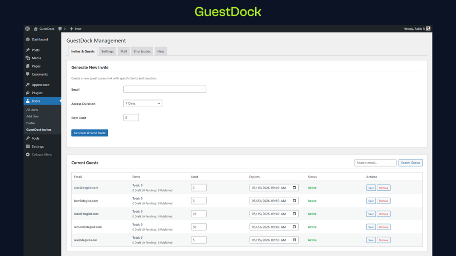Remove guest max@degird.com
The width and height of the screenshot is (456, 256).
[x=383, y=214]
